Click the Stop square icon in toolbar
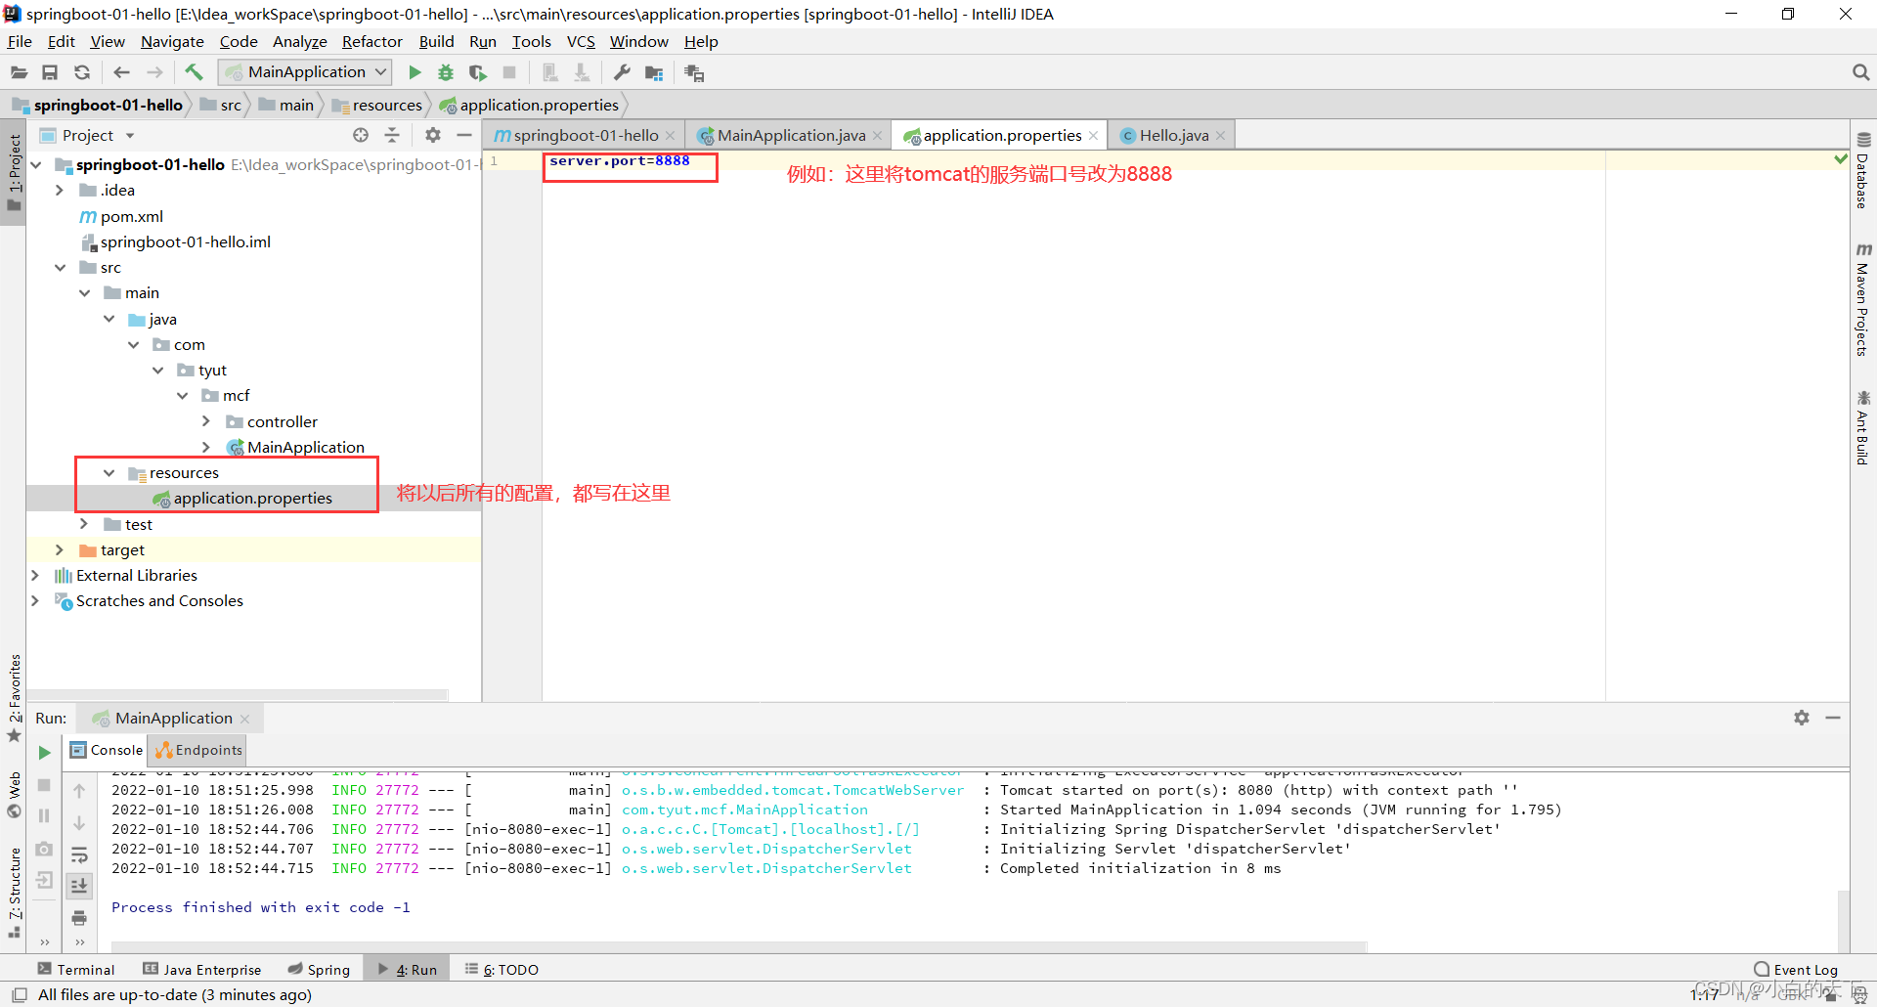 click(x=509, y=72)
